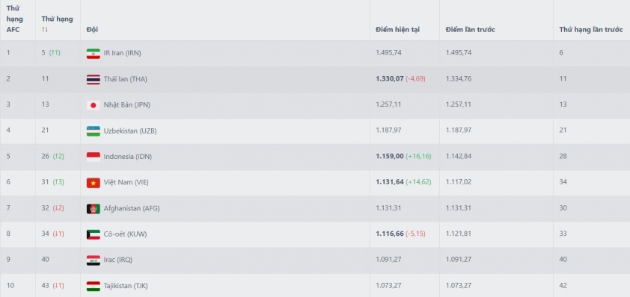The image size is (630, 297).
Task: Select the Điểm lần trước column header
Action: tap(470, 30)
